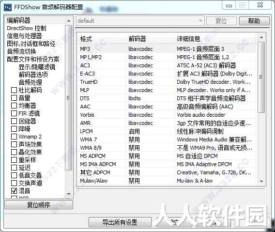Toggle the 均衡器 filter checkbox
The height and width of the screenshot is (232, 275).
click(14, 106)
